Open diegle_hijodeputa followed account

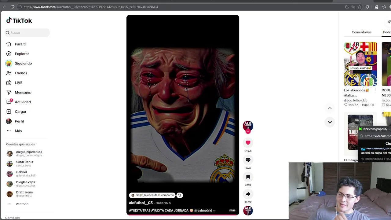24,153
